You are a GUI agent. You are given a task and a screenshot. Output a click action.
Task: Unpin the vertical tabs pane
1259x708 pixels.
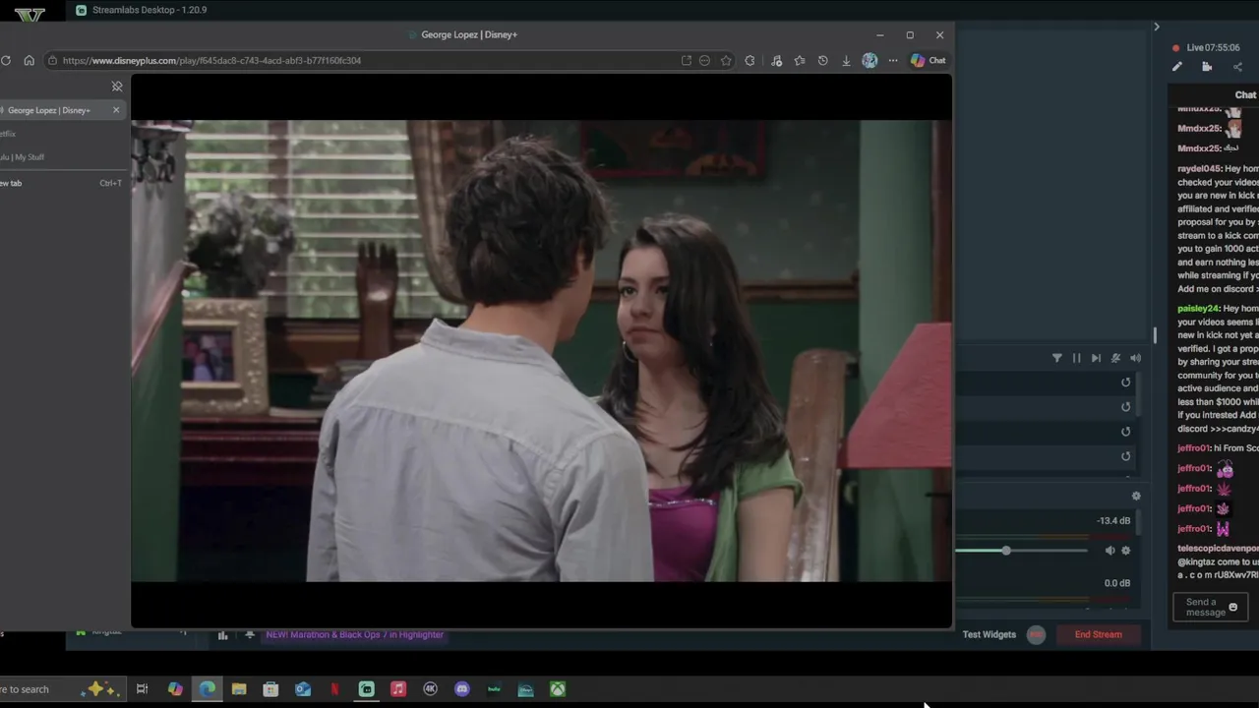117,87
